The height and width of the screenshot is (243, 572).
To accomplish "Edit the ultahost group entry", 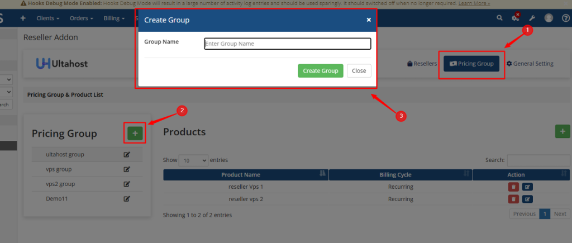I will 127,154.
